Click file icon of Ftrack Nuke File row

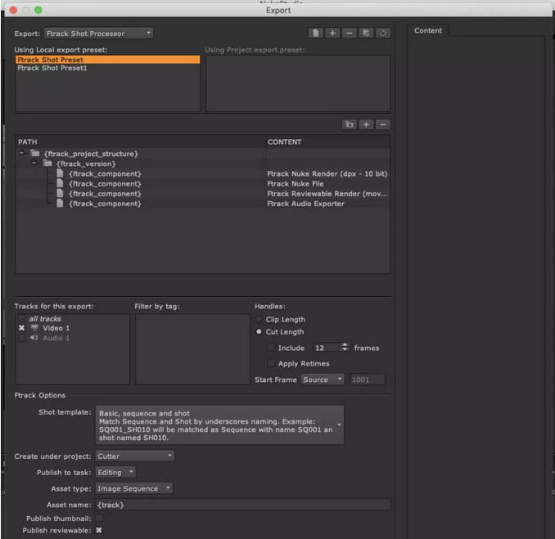tap(61, 183)
